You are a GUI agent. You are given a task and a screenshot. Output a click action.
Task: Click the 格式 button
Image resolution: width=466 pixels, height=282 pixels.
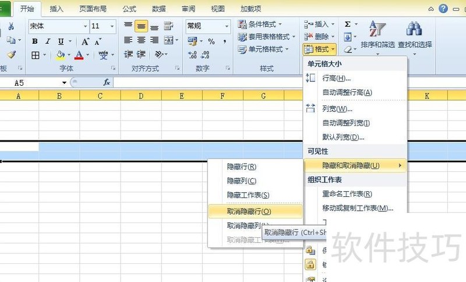319,50
